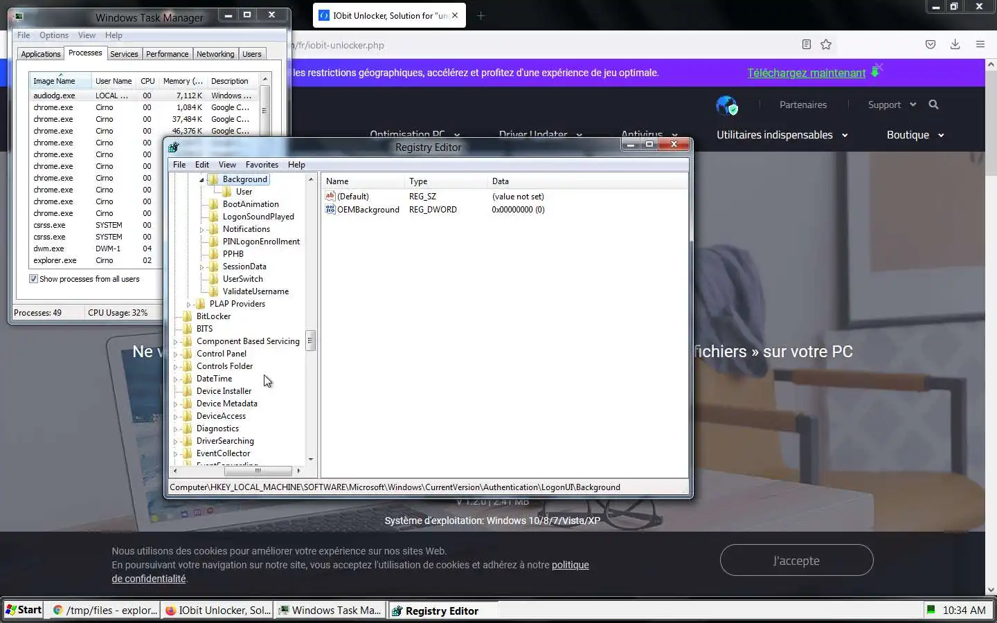997x623 pixels.
Task: Sort processes by Image Name column
Action: click(60, 81)
